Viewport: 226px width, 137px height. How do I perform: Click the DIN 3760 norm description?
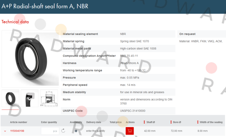[x=146, y=101]
